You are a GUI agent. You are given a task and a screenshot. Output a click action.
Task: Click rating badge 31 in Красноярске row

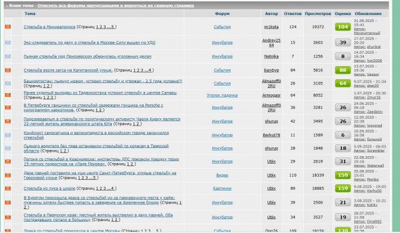pyautogui.click(x=343, y=161)
